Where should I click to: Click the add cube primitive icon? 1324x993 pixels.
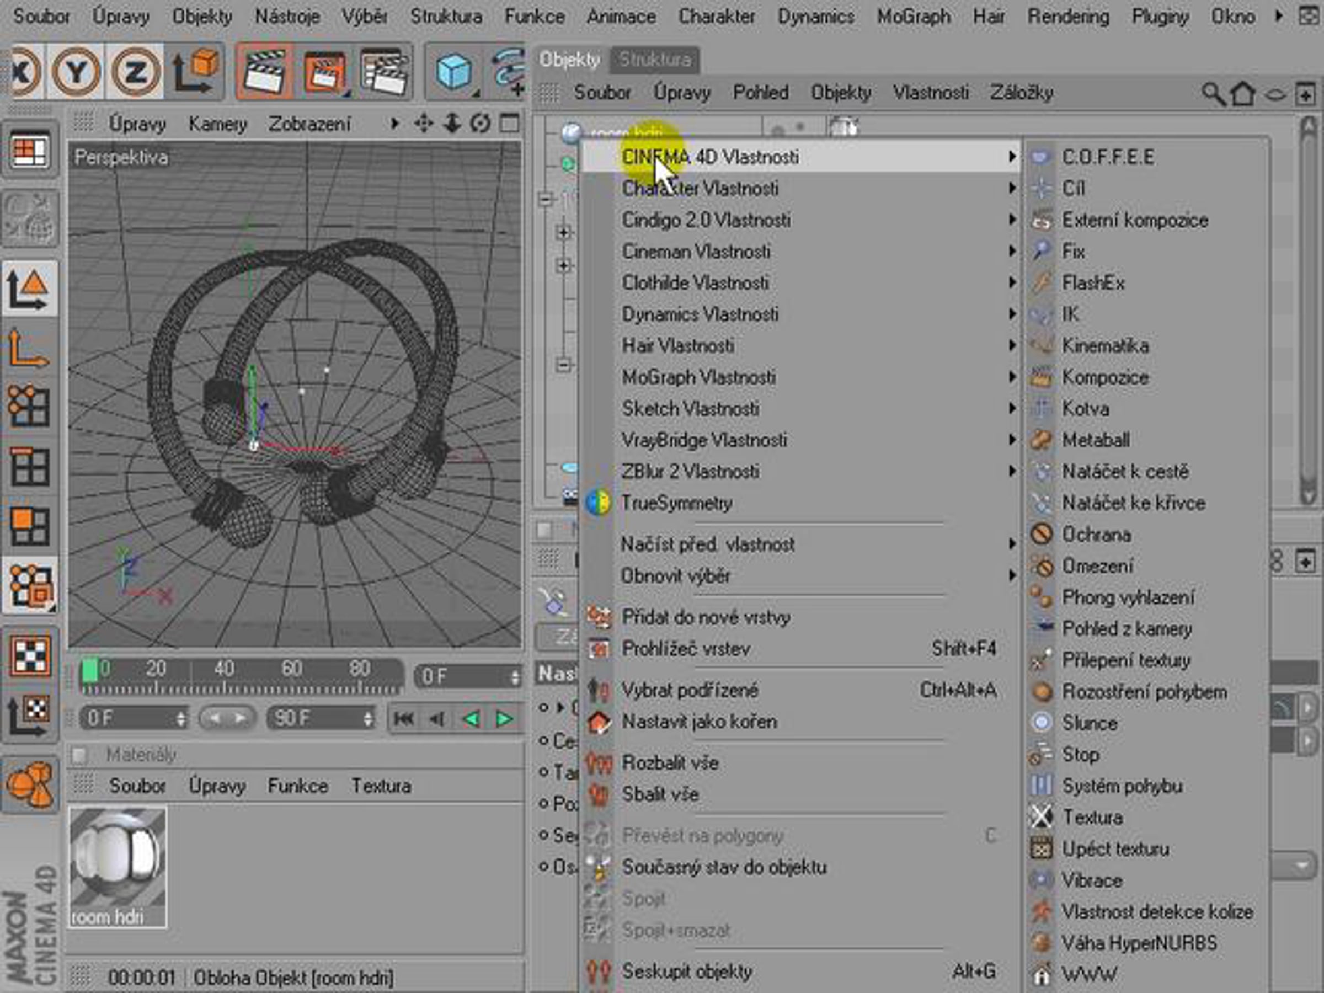coord(455,72)
